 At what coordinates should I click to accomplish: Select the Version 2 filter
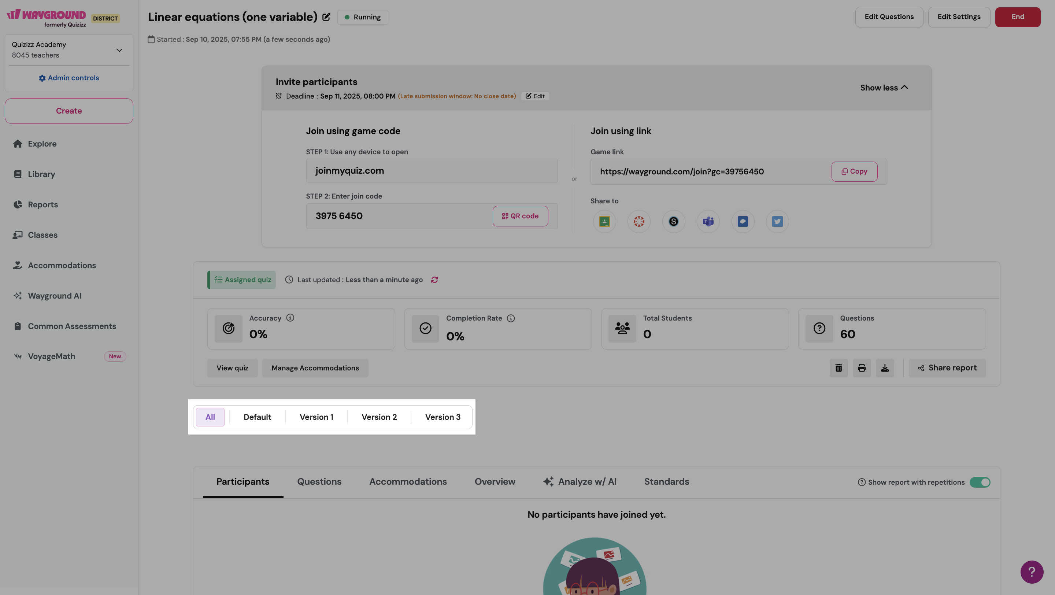(x=379, y=417)
